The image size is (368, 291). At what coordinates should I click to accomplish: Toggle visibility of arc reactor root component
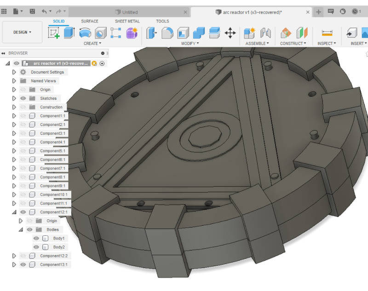click(x=17, y=63)
